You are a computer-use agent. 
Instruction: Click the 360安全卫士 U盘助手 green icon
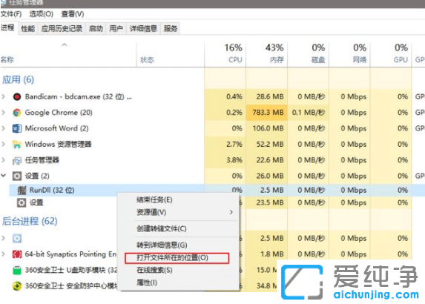click(x=17, y=270)
